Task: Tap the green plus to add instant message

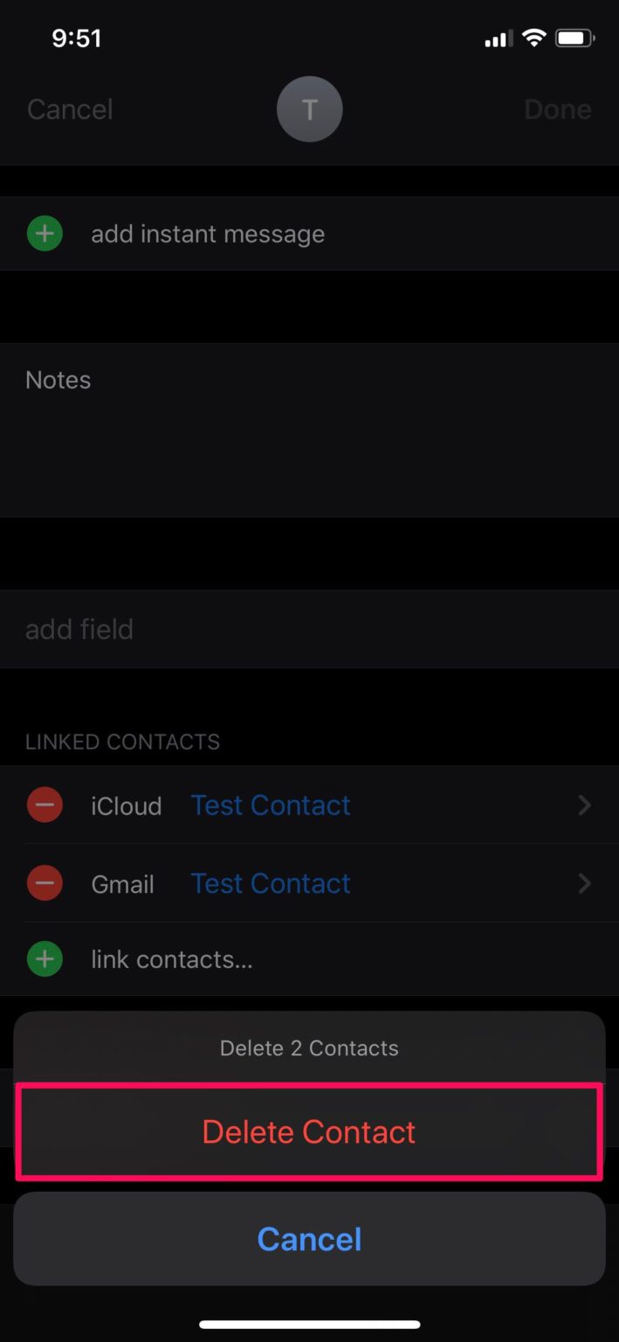Action: [x=45, y=233]
